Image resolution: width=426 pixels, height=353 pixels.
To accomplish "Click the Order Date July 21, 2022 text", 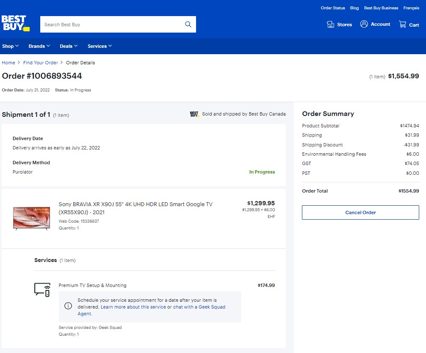I will point(26,90).
